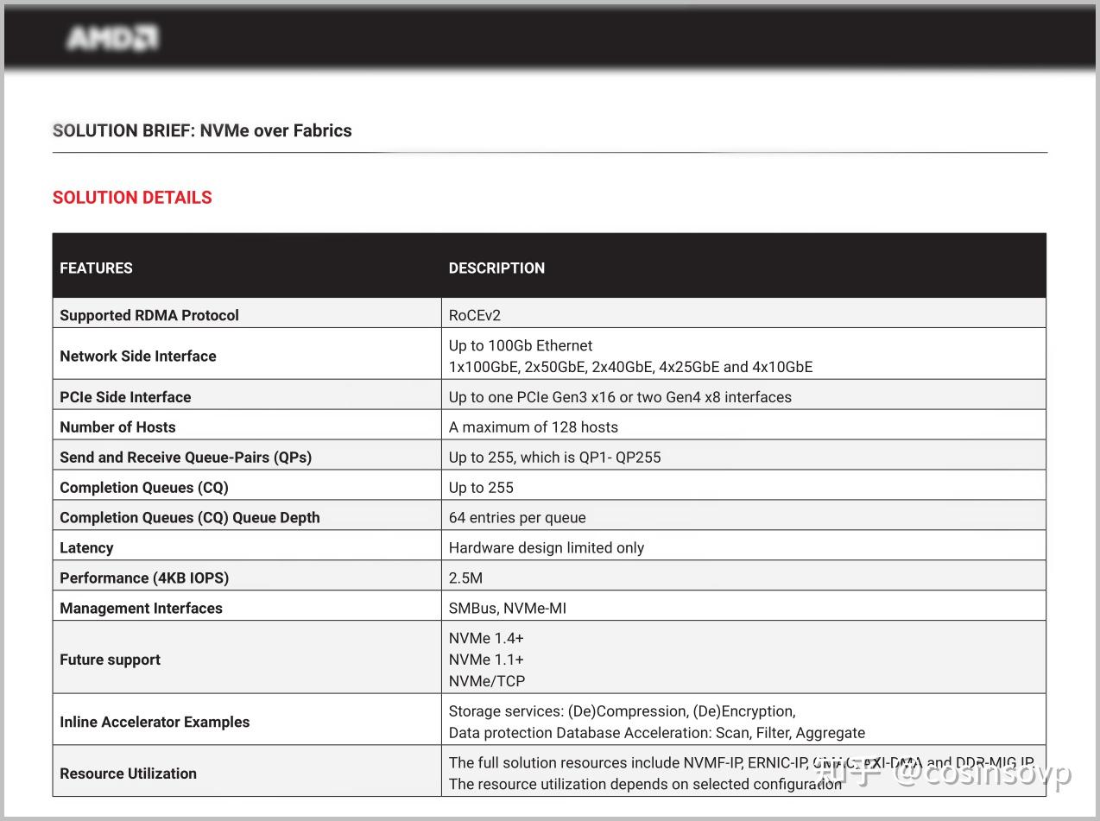1100x821 pixels.
Task: Click the Latency feature cell
Action: (x=86, y=547)
